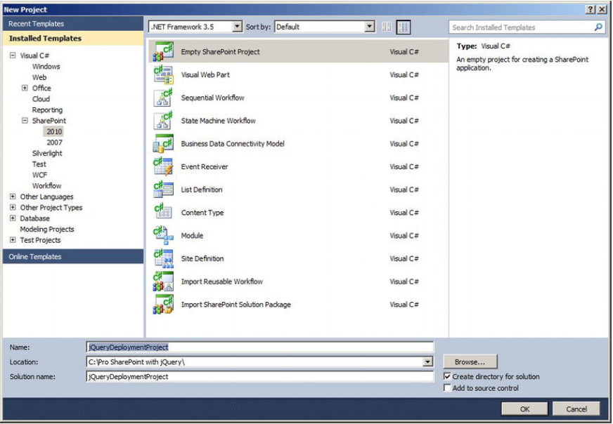Image resolution: width=613 pixels, height=424 pixels.
Task: Click the Import SharePoint Solution Package icon
Action: (x=163, y=305)
